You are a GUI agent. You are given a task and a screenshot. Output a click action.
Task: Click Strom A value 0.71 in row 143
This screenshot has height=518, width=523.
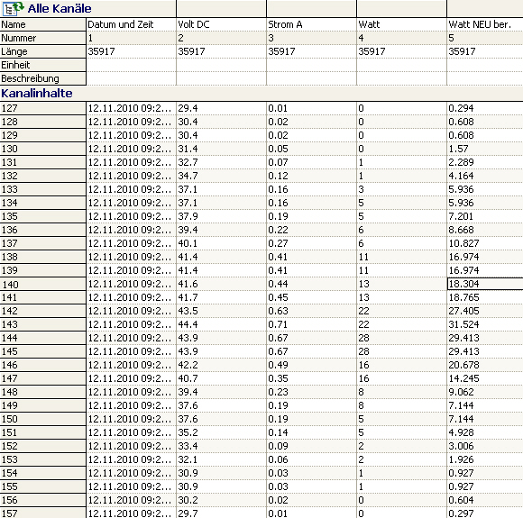(278, 324)
